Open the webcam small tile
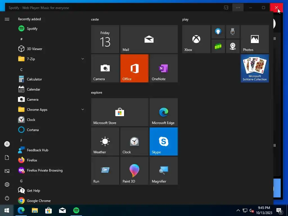The width and height of the screenshot is (288, 216). (233, 46)
